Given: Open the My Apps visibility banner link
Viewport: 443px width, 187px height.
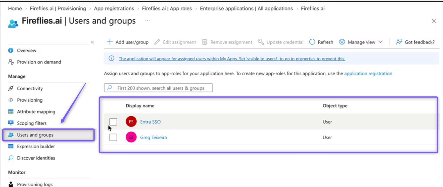Looking at the screenshot, I should (232, 59).
